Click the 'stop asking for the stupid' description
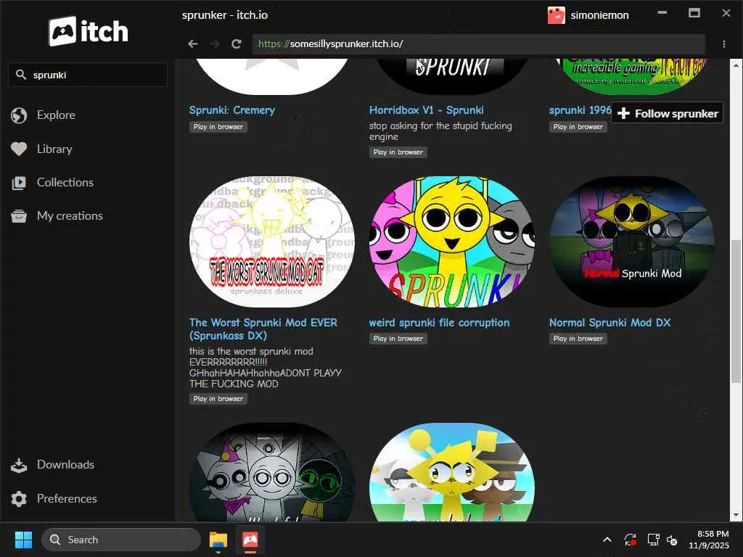The image size is (743, 557). (x=440, y=131)
